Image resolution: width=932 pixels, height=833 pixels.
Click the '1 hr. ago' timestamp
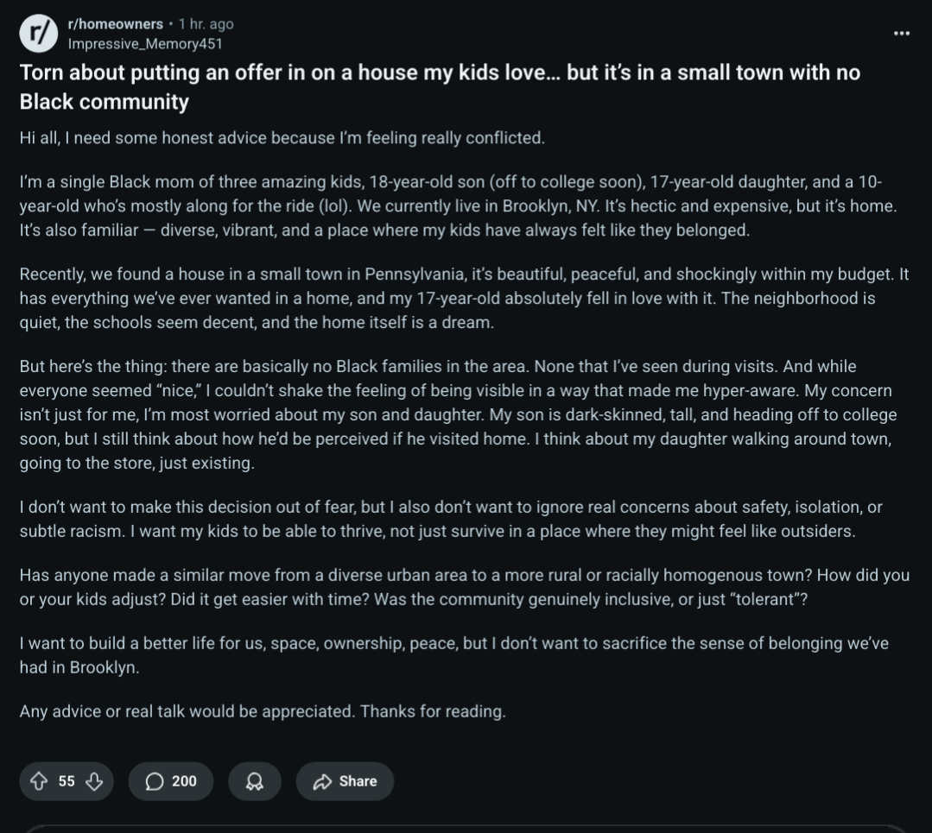point(206,24)
